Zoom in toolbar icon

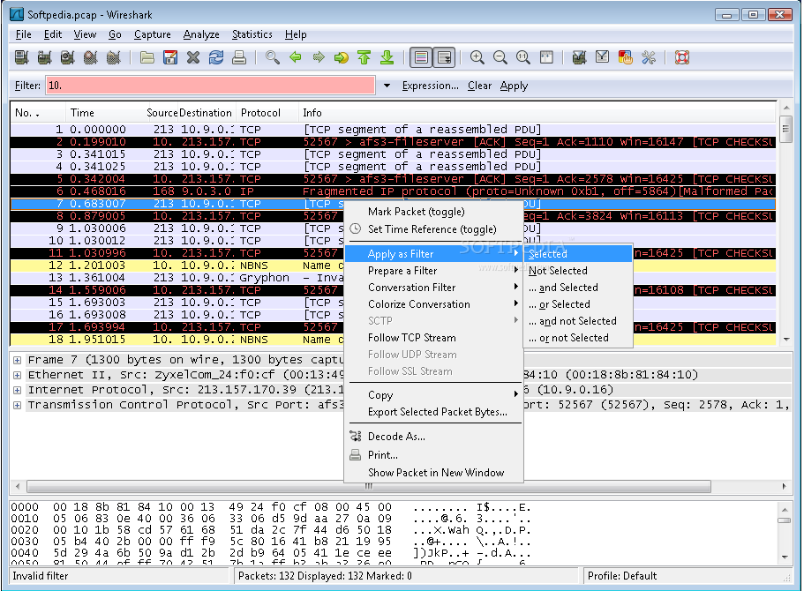(x=477, y=57)
